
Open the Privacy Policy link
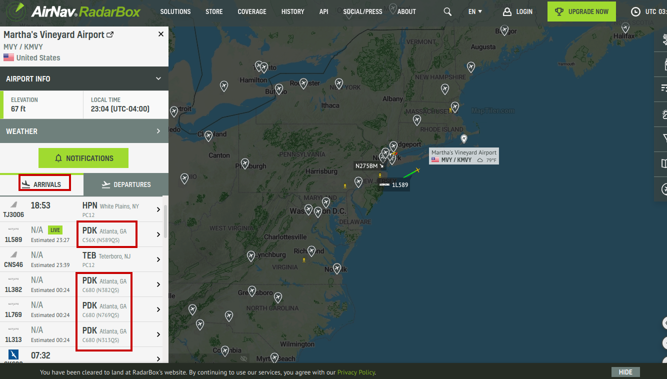coord(356,372)
